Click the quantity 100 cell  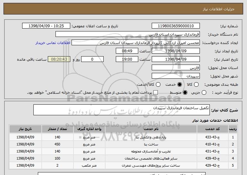pyautogui.click(x=57, y=158)
